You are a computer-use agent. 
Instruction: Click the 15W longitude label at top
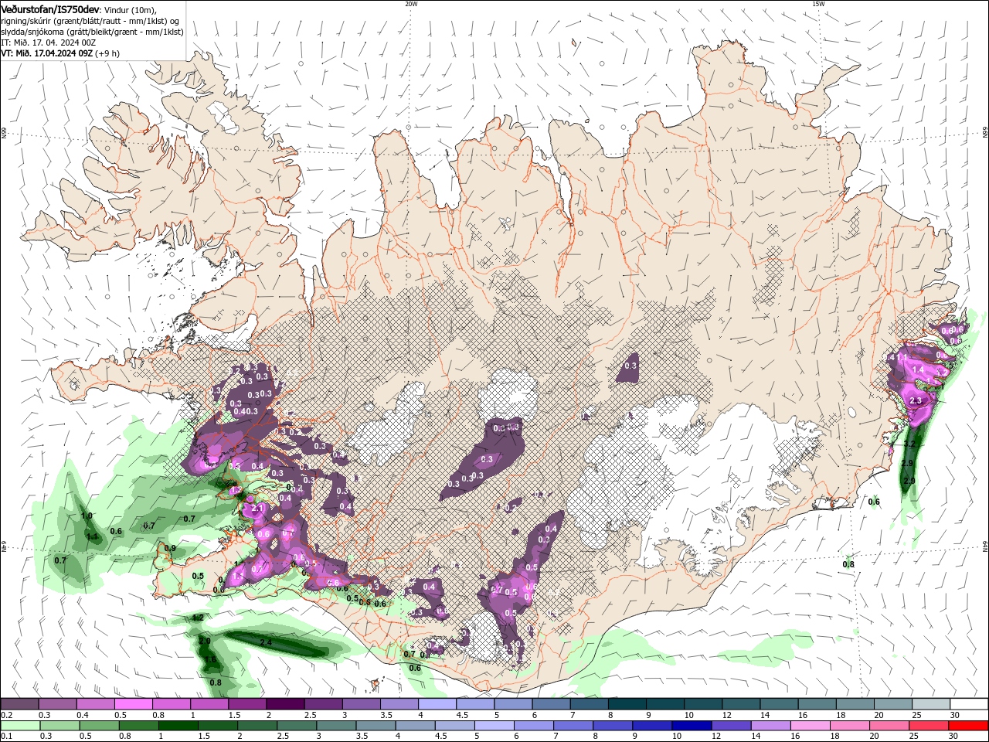click(x=818, y=4)
